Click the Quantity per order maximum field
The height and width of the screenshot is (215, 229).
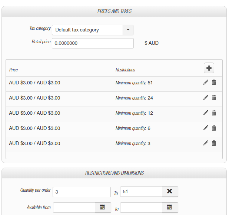(141, 192)
